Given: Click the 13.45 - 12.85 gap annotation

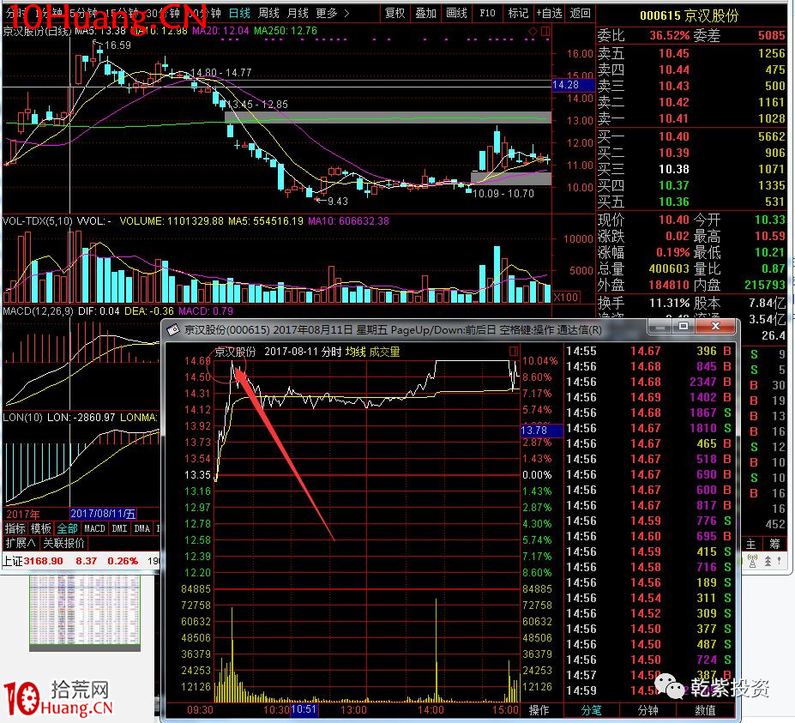Looking at the screenshot, I should [257, 105].
